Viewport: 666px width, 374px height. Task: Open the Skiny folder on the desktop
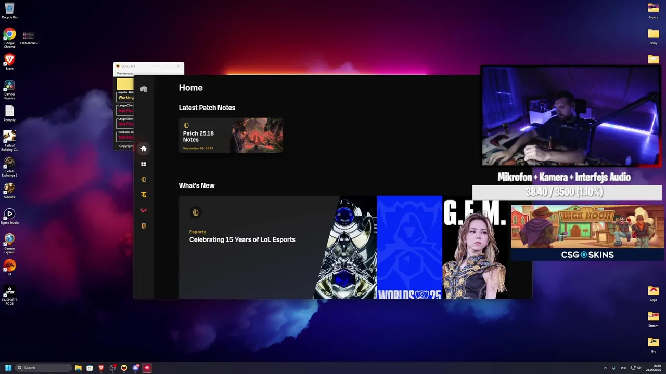click(653, 36)
